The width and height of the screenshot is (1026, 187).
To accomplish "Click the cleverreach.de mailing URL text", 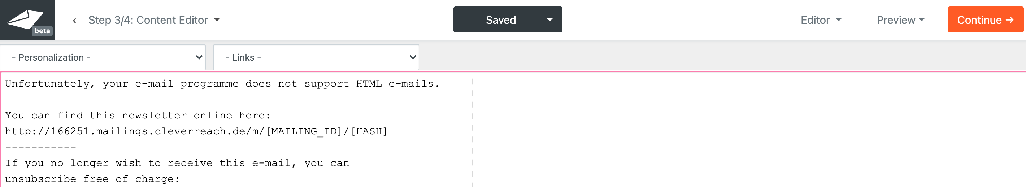I will (196, 131).
